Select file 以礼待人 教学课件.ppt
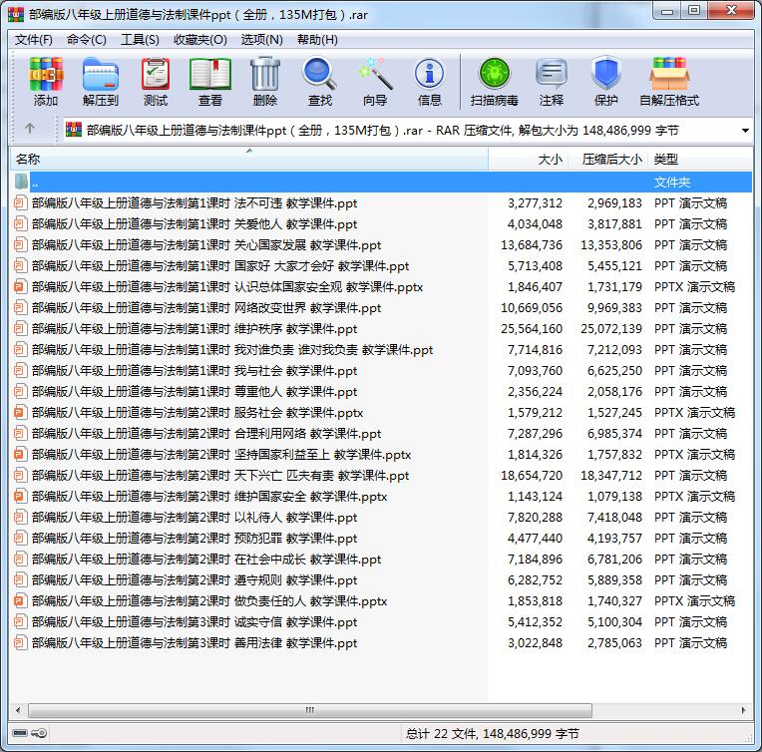762x752 pixels. [x=194, y=518]
